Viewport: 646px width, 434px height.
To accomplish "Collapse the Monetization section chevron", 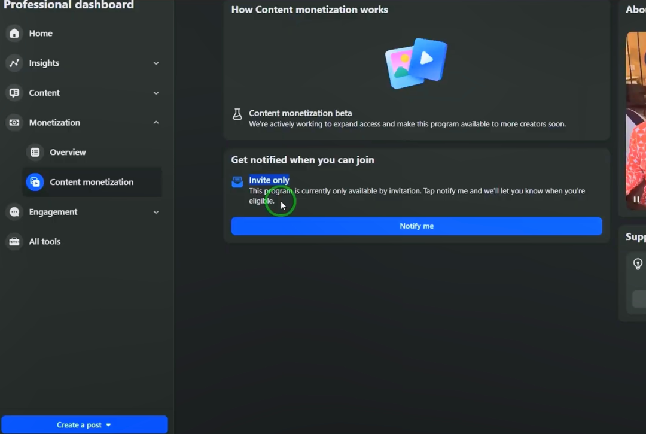I will pos(156,122).
